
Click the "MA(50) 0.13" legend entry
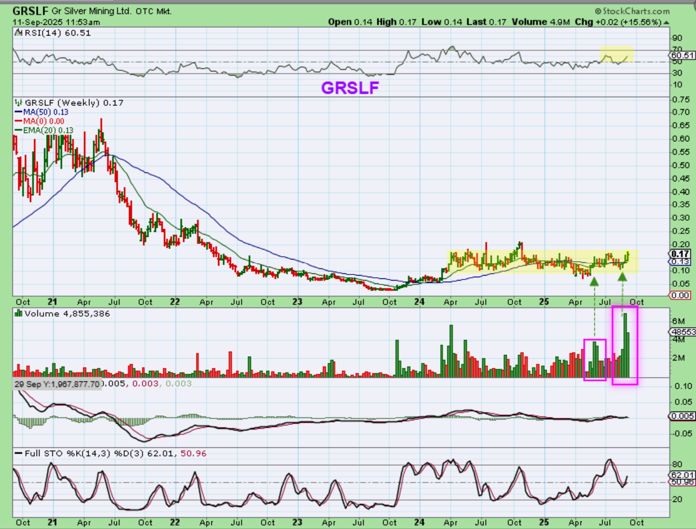click(x=46, y=112)
